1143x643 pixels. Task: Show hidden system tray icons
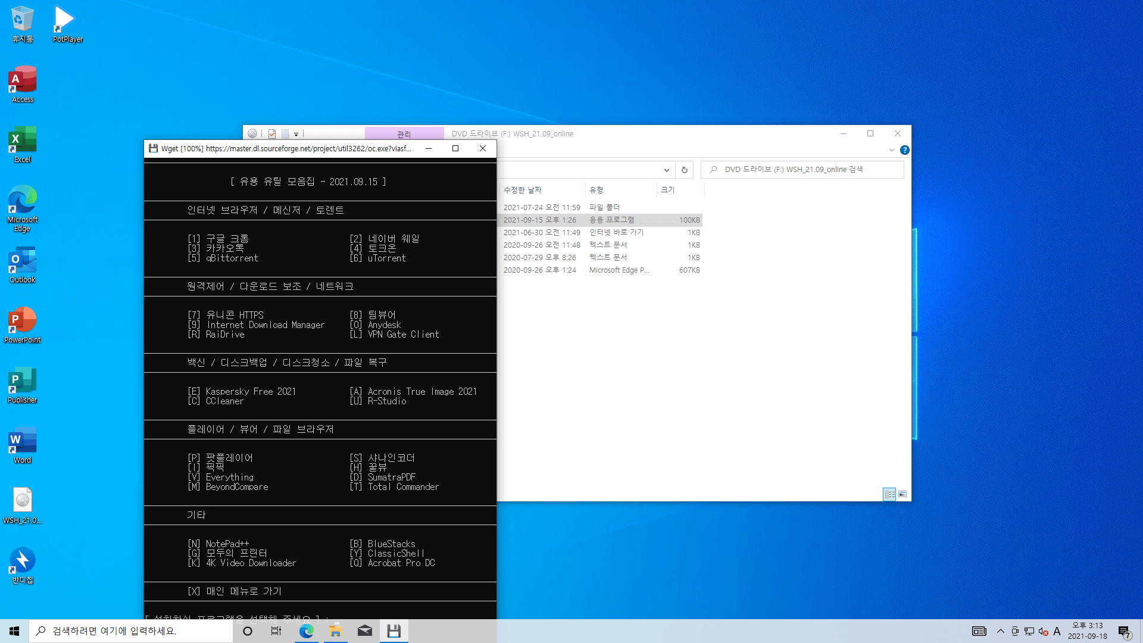[x=1000, y=631]
